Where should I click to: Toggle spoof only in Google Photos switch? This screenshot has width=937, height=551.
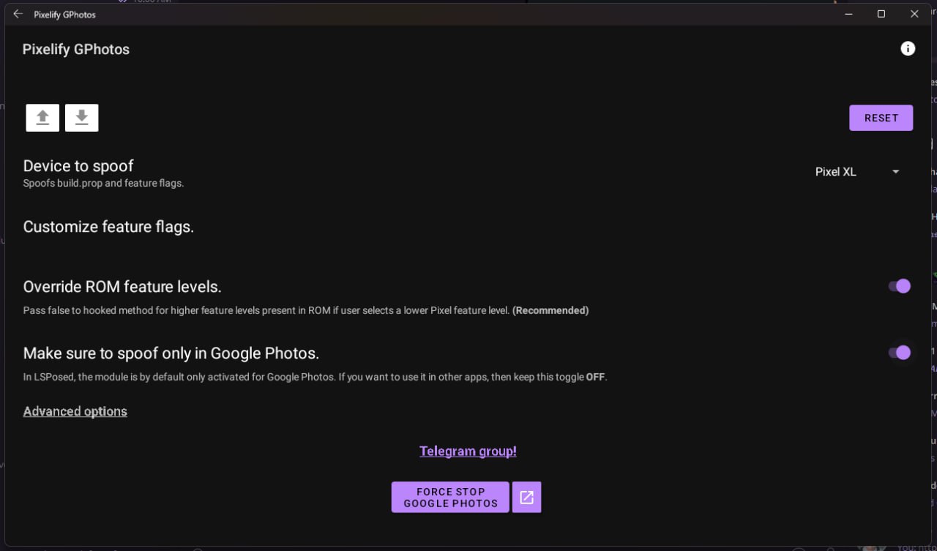(x=900, y=353)
